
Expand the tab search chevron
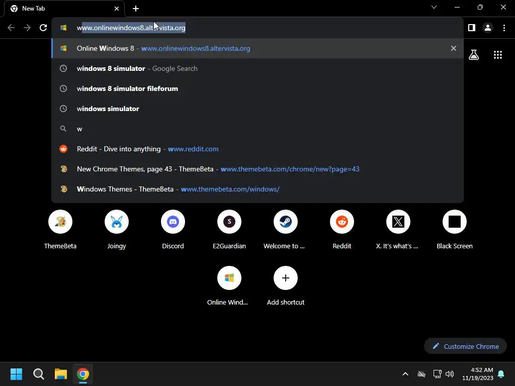click(x=434, y=7)
